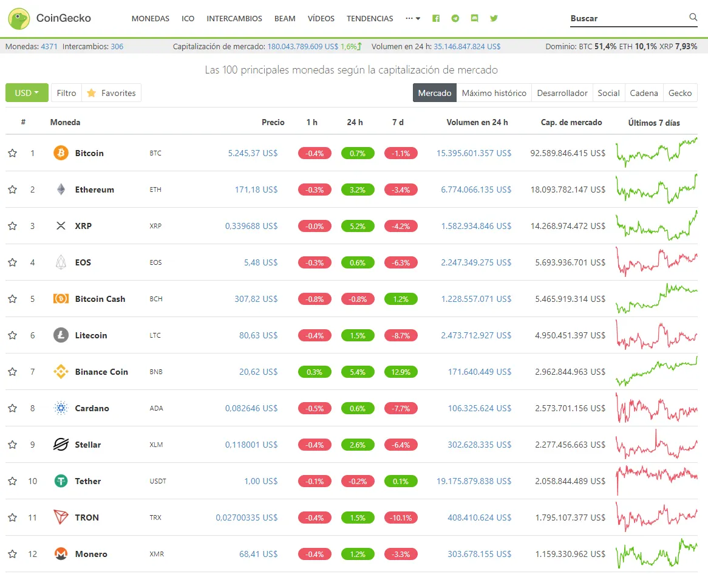Open the Facebook social icon
Image resolution: width=708 pixels, height=574 pixels.
[436, 18]
